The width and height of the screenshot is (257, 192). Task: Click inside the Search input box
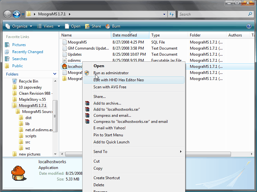212,14
